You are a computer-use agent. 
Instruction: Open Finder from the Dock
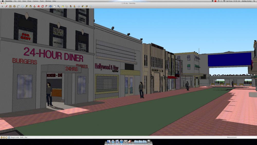point(109,142)
